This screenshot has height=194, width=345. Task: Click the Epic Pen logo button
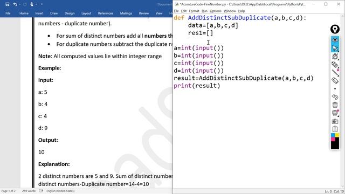pos(335,29)
